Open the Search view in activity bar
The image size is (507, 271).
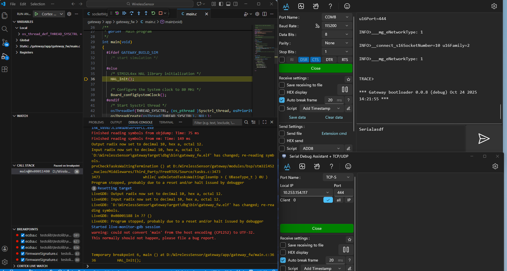pyautogui.click(x=5, y=29)
